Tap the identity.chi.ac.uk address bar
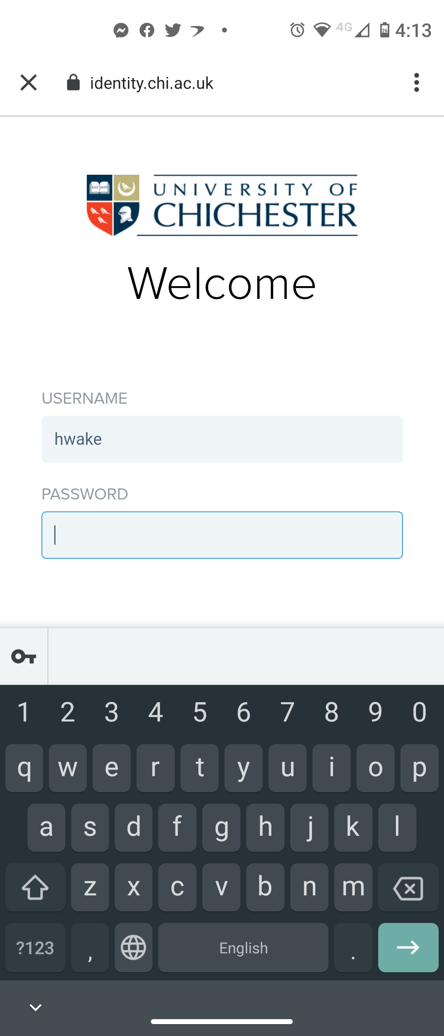The height and width of the screenshot is (1036, 444). 152,83
